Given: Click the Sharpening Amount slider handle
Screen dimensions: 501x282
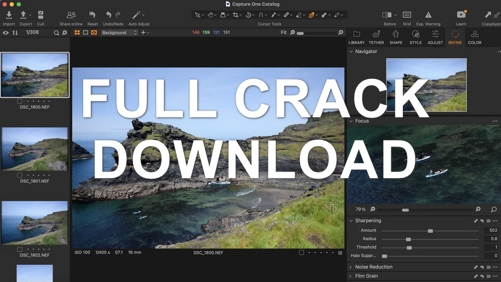Looking at the screenshot, I should (430, 230).
